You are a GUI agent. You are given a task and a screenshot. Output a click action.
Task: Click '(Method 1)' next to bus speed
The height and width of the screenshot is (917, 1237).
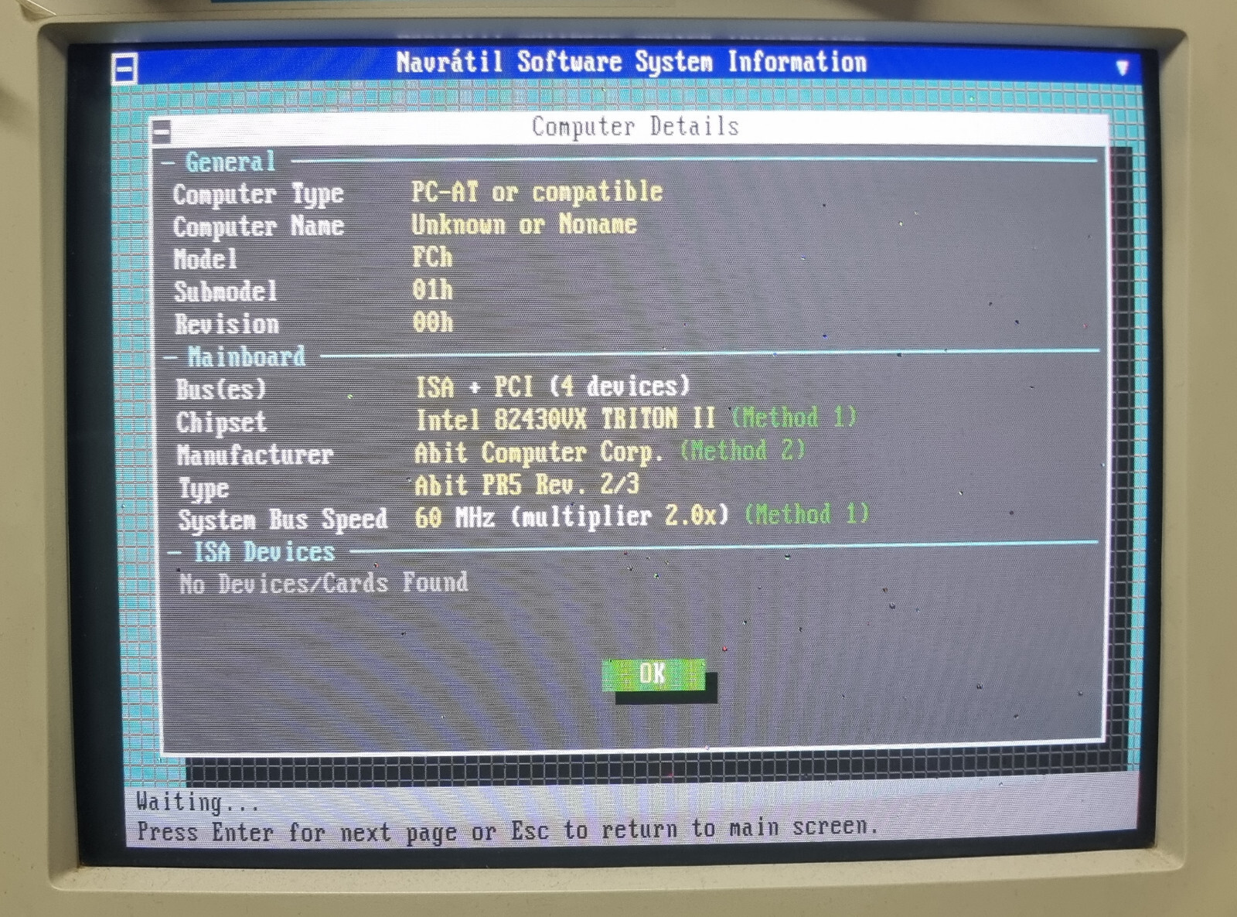(x=806, y=514)
